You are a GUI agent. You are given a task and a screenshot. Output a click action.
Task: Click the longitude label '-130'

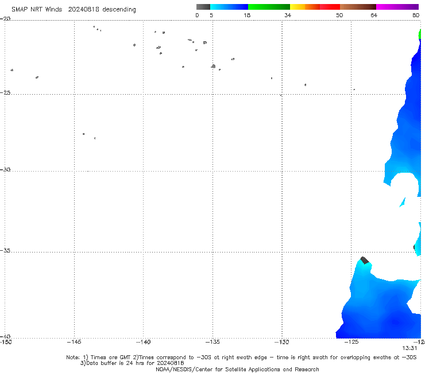pos(282,342)
